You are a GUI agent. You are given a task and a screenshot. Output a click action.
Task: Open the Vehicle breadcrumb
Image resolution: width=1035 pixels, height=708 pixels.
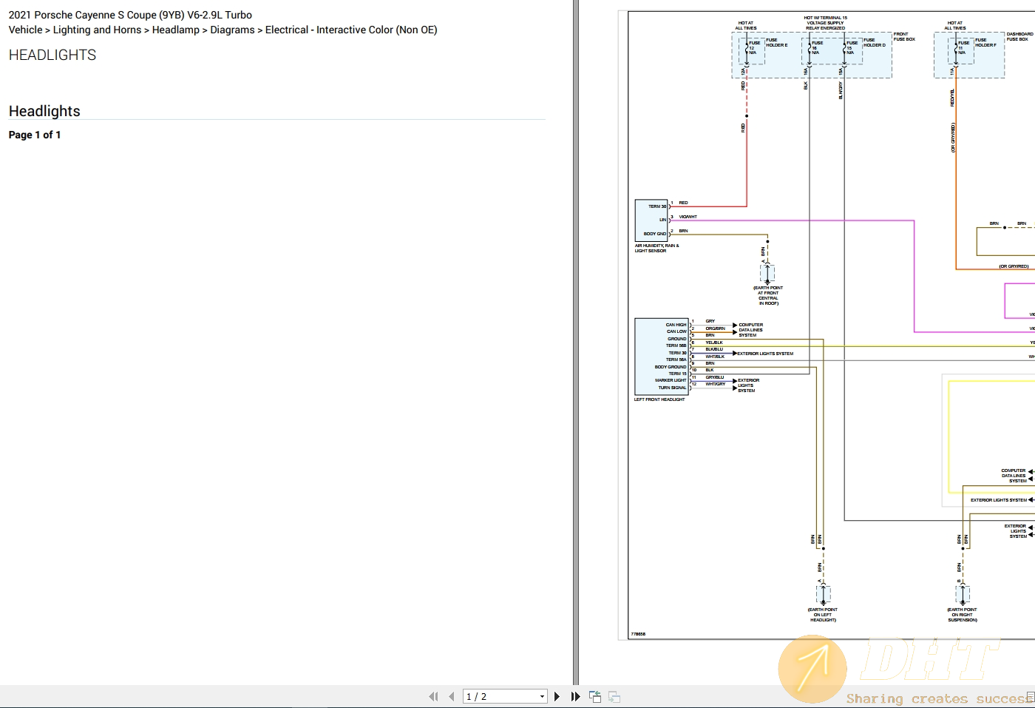coord(25,30)
